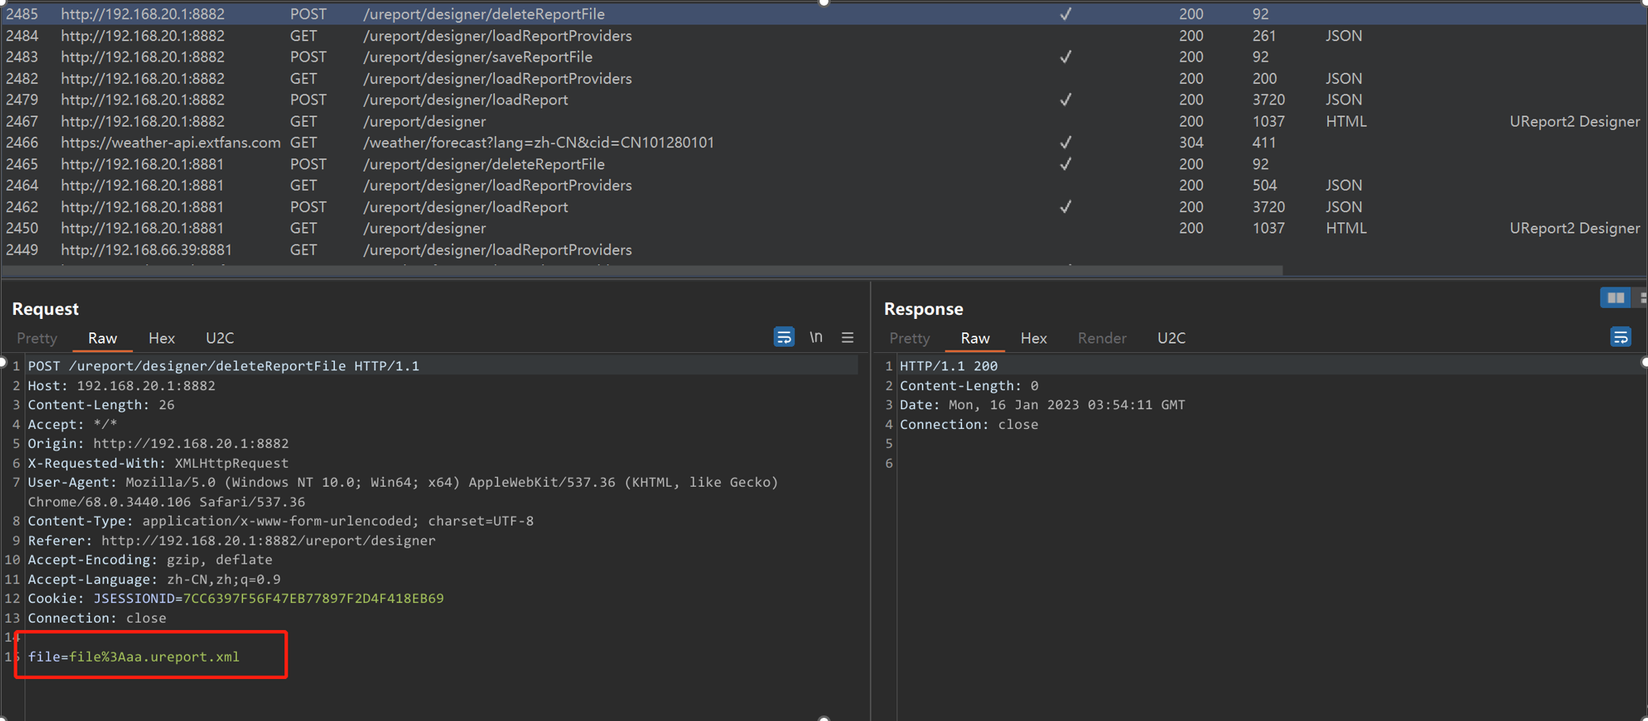Click the URL /weather/forecast?lang=zh-CN&cid=CN101280101

point(539,142)
